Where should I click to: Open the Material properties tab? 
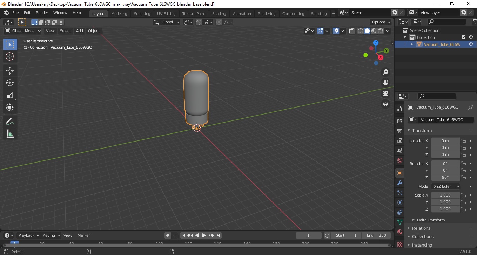(x=400, y=232)
